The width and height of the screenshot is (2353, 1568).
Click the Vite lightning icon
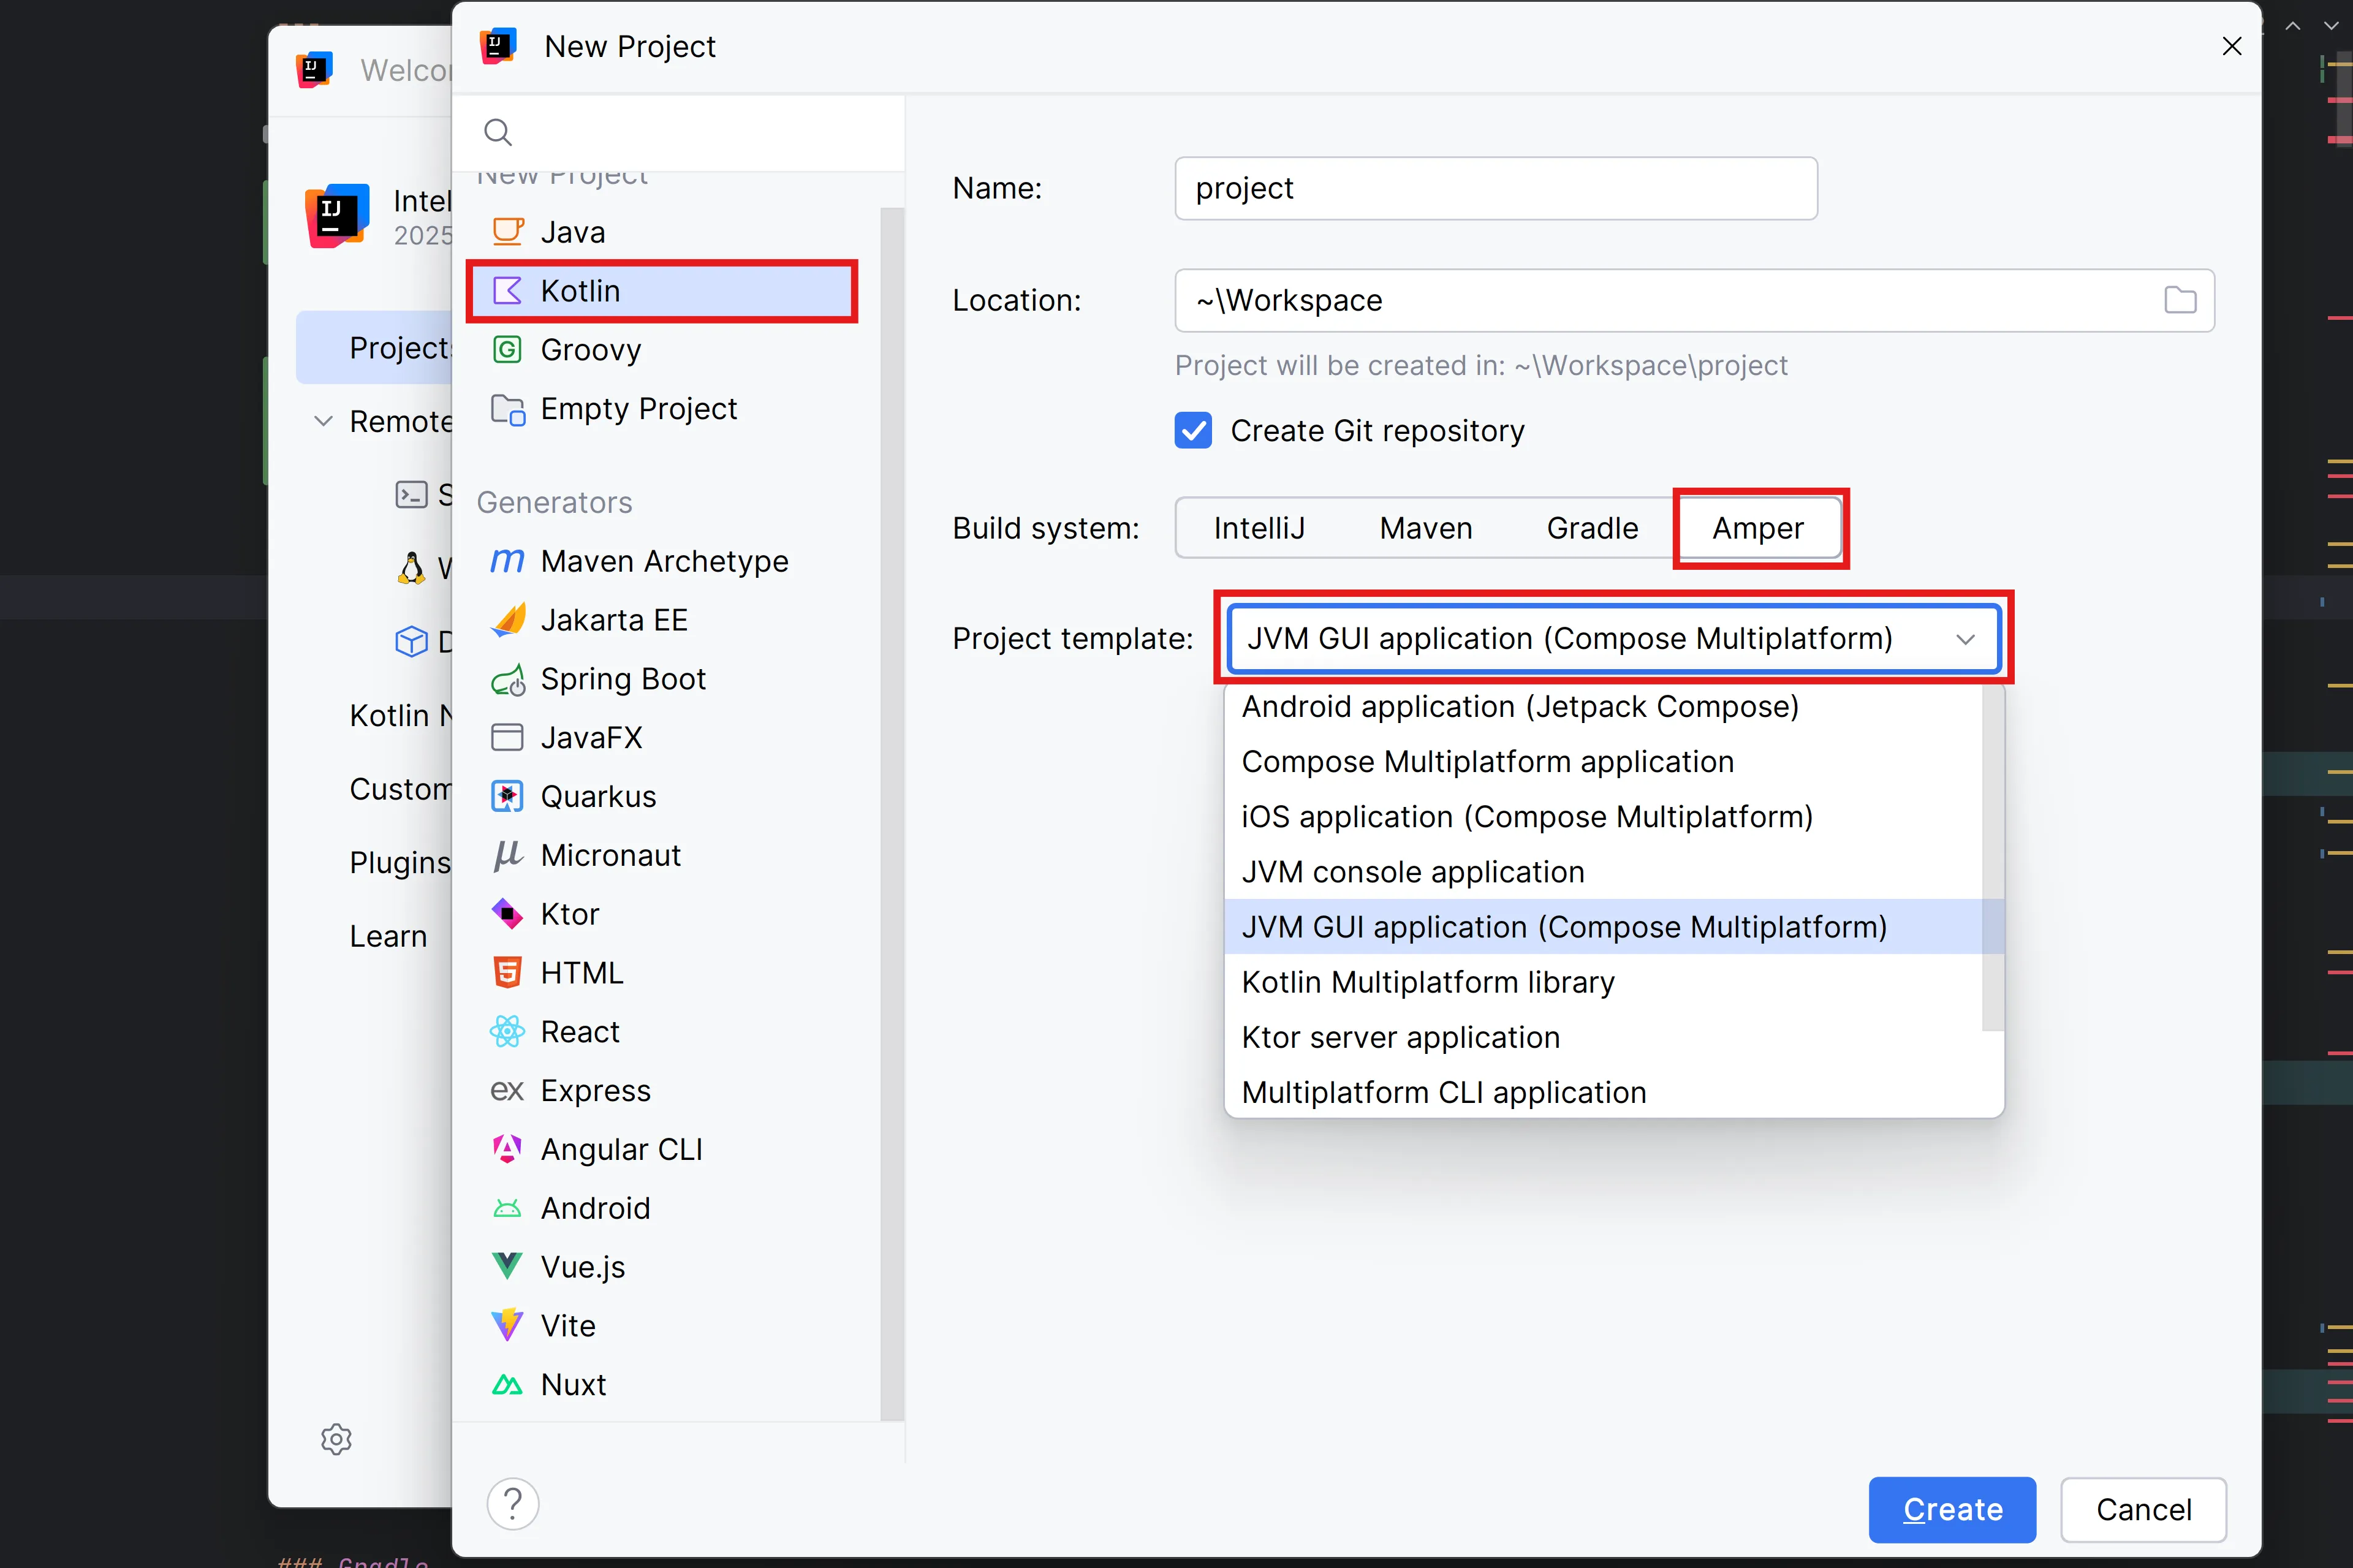tap(508, 1325)
